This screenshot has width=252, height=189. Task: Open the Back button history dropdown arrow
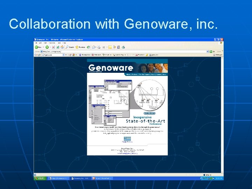click(43, 47)
